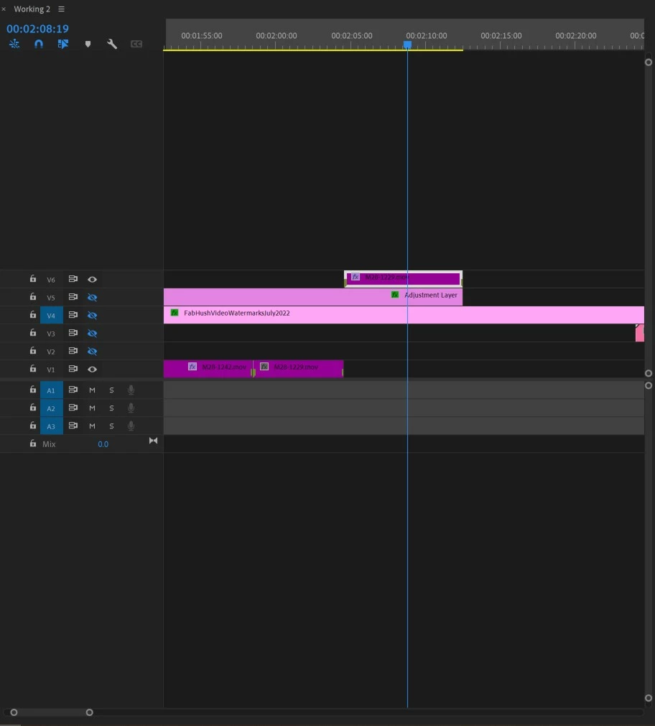Hide V6 track output eye
Viewport: 655px width, 726px height.
[92, 279]
